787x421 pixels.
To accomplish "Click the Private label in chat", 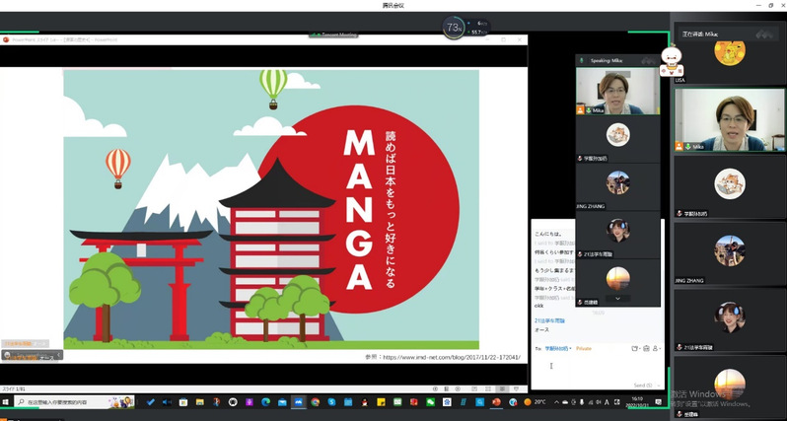I will (584, 348).
